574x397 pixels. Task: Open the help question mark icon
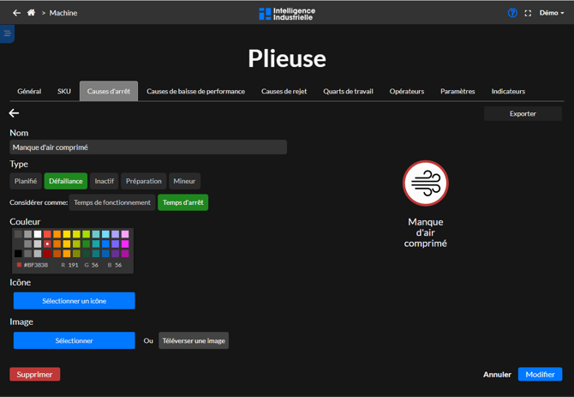(512, 13)
